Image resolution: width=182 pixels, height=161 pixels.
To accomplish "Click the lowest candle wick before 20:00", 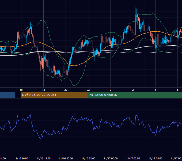I will click(61, 79).
